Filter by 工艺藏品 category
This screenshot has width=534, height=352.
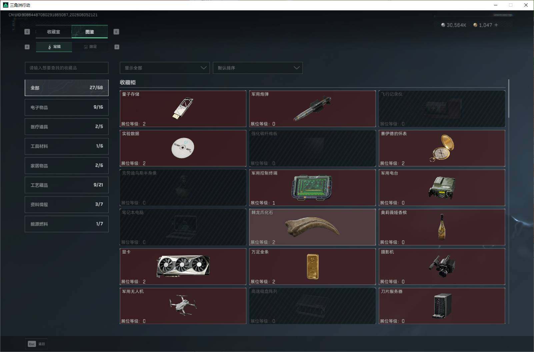pyautogui.click(x=67, y=185)
